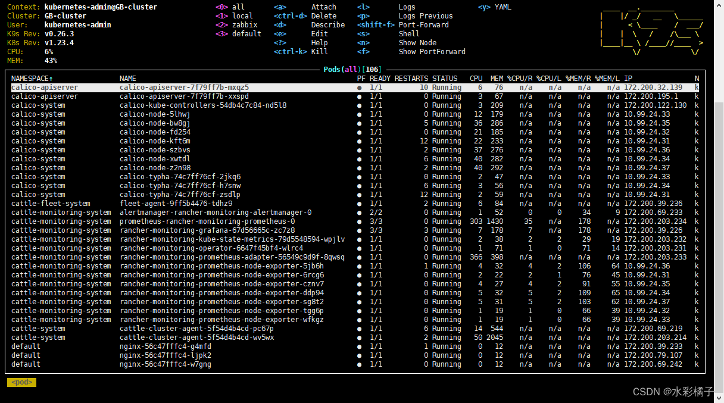This screenshot has width=724, height=403.
Task: Click the YAML command hint
Action: [x=494, y=7]
